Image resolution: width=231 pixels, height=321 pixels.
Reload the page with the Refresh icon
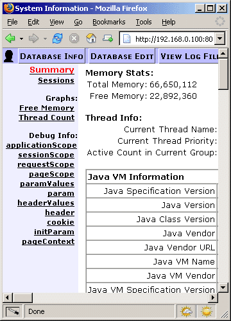pos(57,39)
